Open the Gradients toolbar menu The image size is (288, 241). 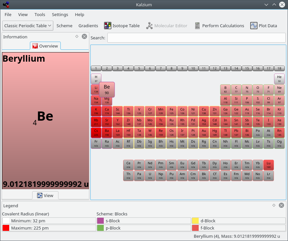[88, 26]
